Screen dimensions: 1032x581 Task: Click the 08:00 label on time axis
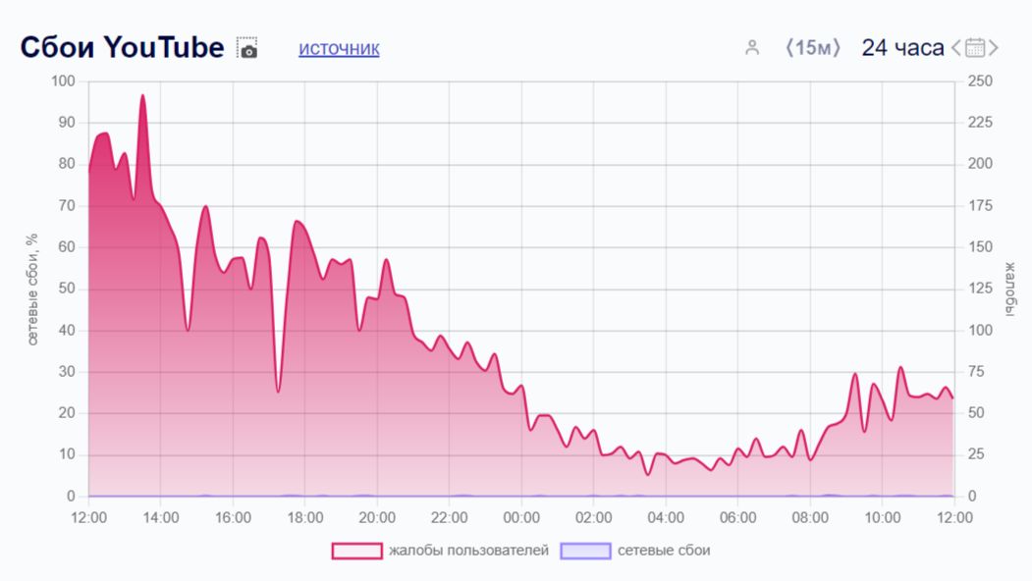click(x=810, y=517)
